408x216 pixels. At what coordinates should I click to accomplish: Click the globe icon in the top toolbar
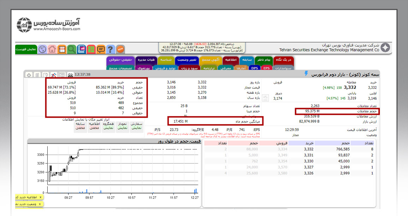[42, 49]
